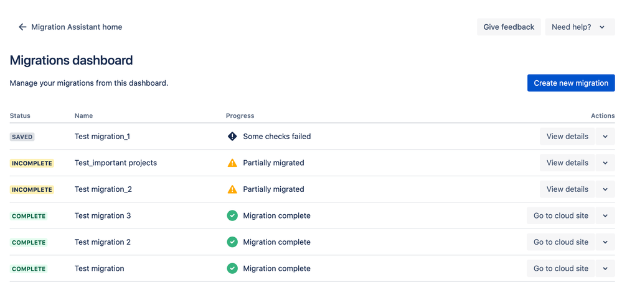
Task: Click the warning triangle for Test_important projects
Action: pos(232,163)
